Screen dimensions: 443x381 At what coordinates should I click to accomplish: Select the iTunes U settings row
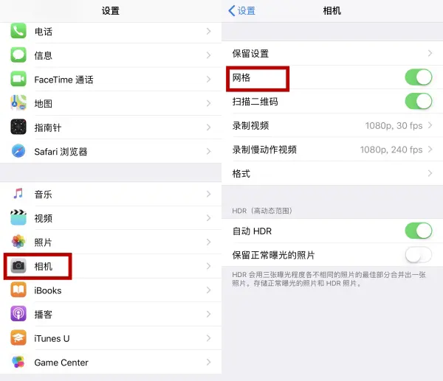111,338
